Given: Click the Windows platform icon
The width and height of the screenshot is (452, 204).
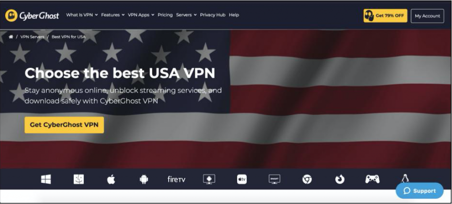Looking at the screenshot, I should click(46, 179).
